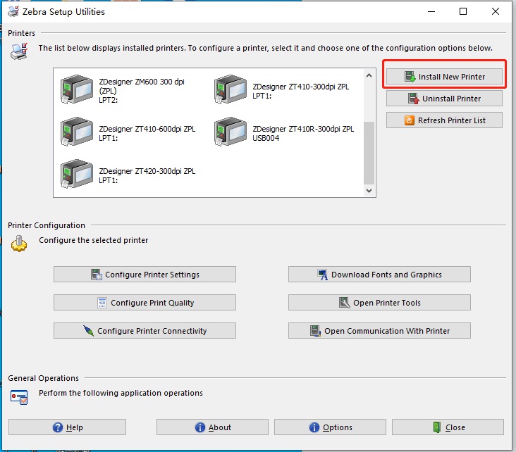Open Download Fonts and Graphics
Screen dimensions: 516x452
click(379, 274)
